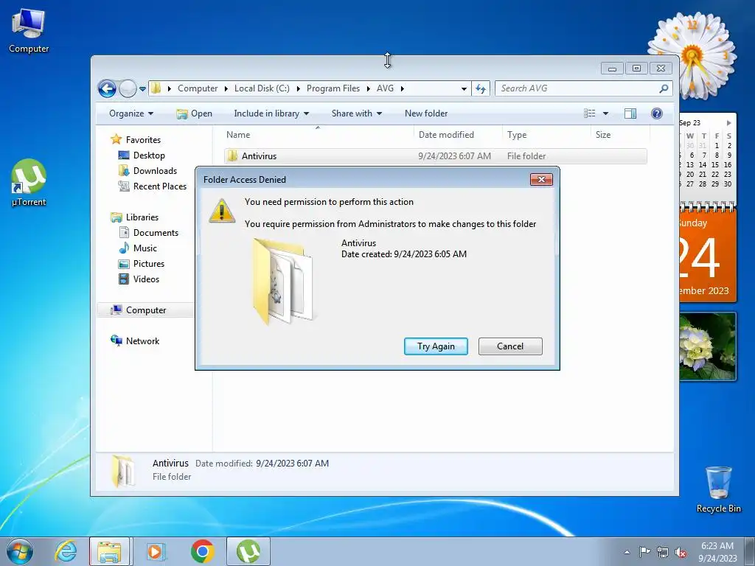Expand the arrow after Program Files breadcrumb
The image size is (755, 566).
[x=369, y=88]
